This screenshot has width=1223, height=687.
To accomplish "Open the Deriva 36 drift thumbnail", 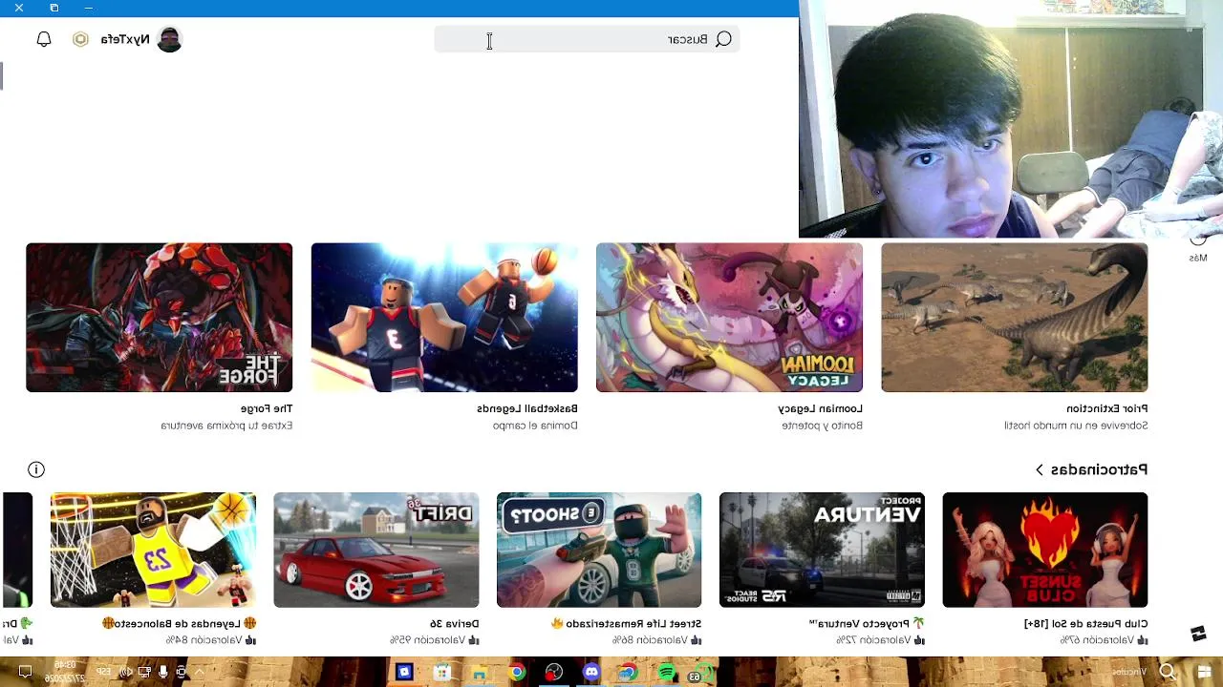I will pos(376,550).
